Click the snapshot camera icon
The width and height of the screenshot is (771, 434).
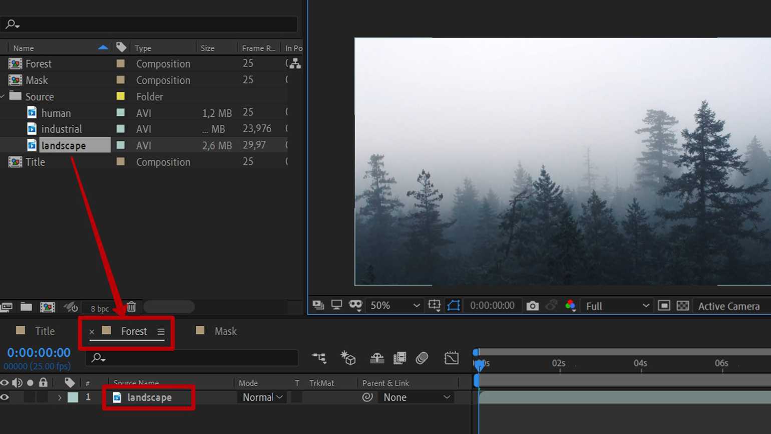click(532, 306)
